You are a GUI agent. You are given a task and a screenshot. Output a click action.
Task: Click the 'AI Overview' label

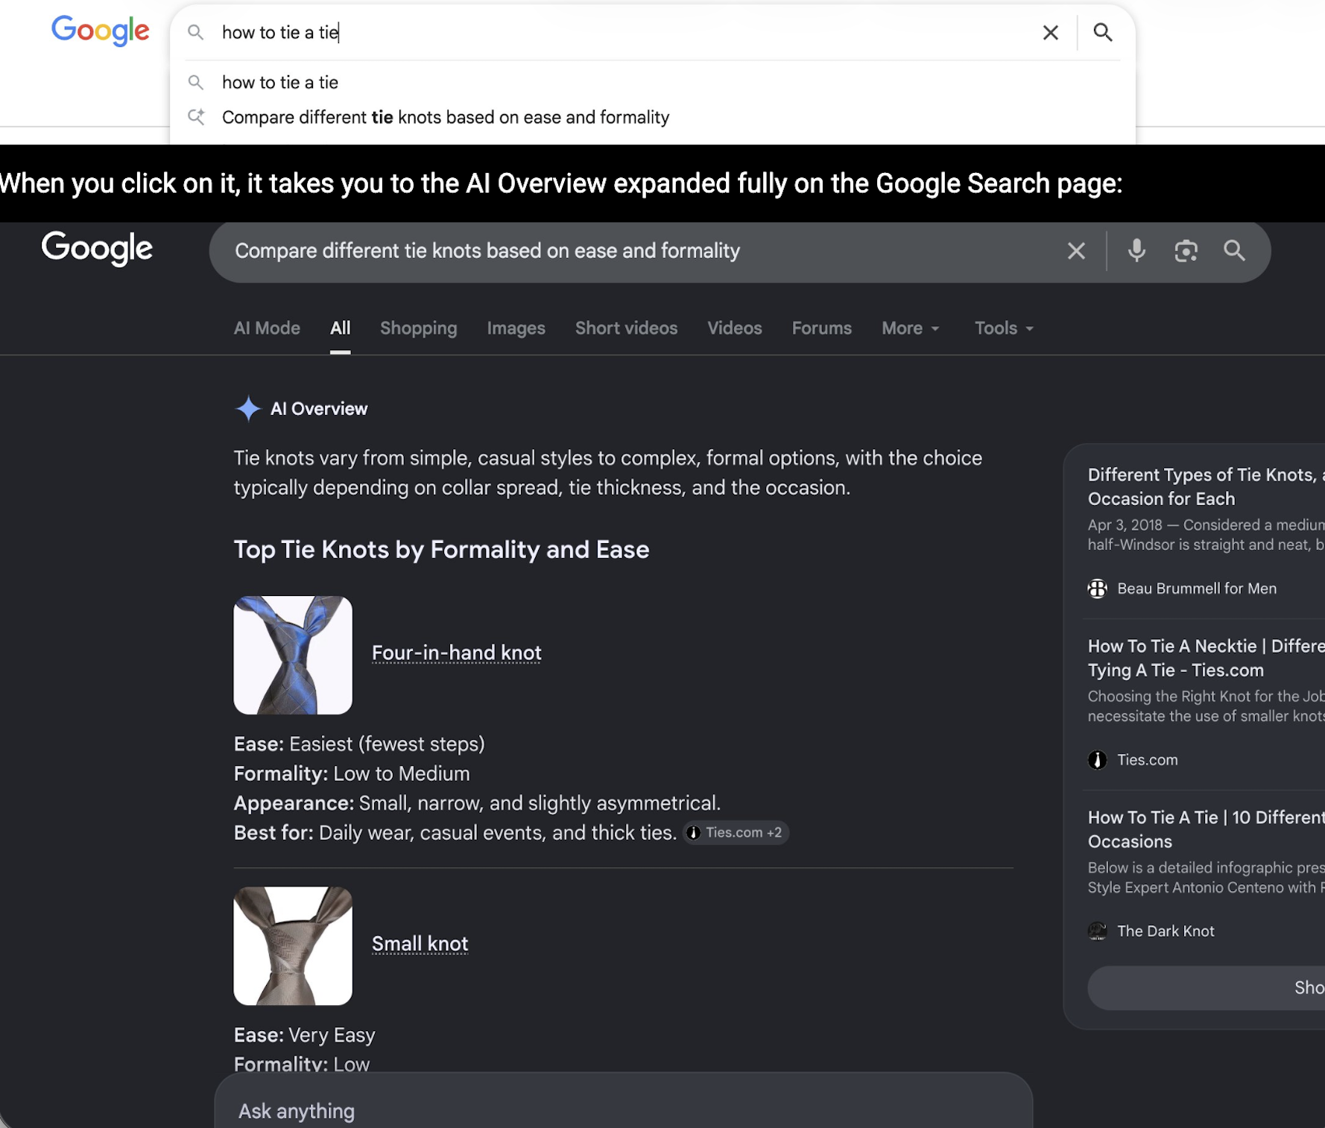point(319,409)
